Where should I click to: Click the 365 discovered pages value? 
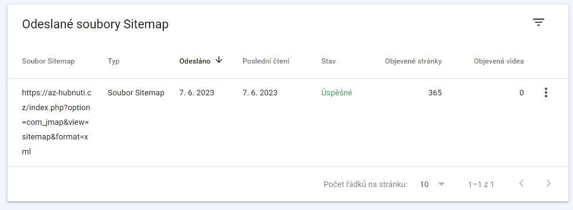[435, 93]
